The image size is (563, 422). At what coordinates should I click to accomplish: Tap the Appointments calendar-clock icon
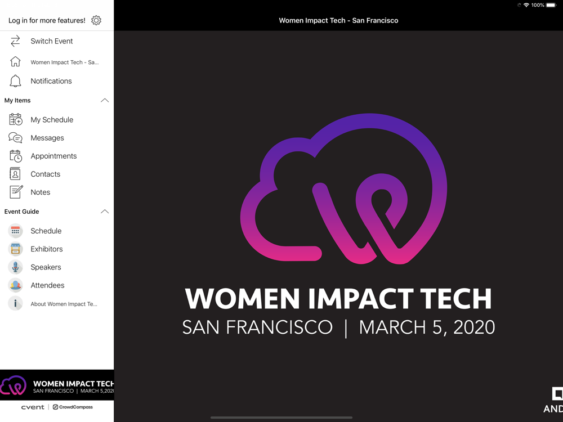[x=15, y=156]
